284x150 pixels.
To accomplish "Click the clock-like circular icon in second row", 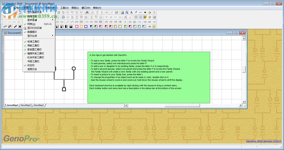I will pyautogui.click(x=63, y=17).
